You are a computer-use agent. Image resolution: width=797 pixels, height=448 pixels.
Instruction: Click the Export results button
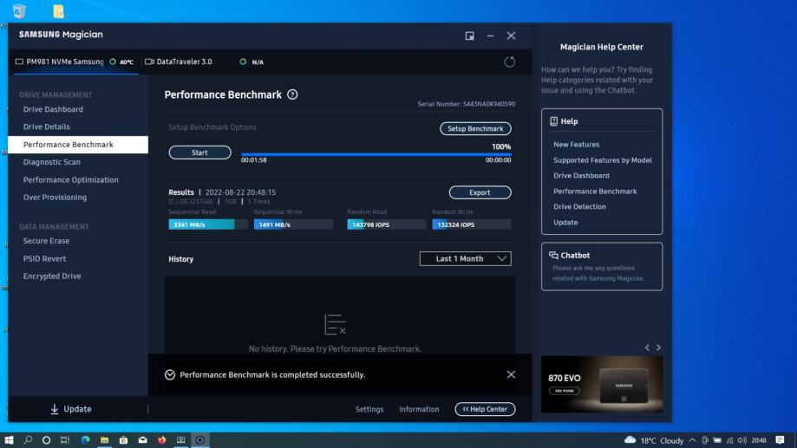[x=480, y=192]
